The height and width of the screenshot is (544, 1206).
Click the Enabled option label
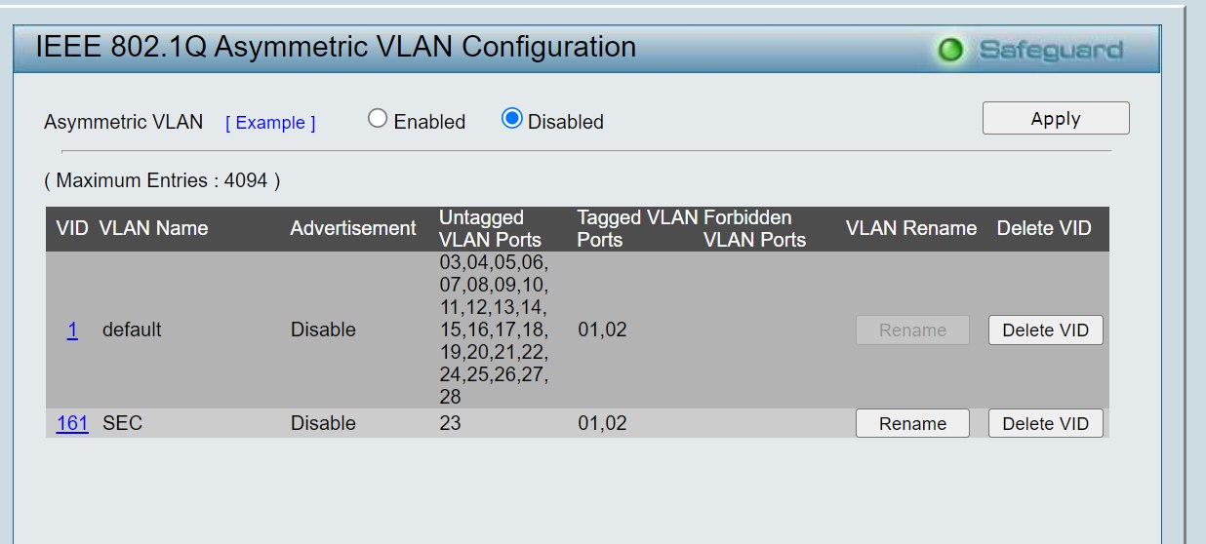(x=429, y=122)
